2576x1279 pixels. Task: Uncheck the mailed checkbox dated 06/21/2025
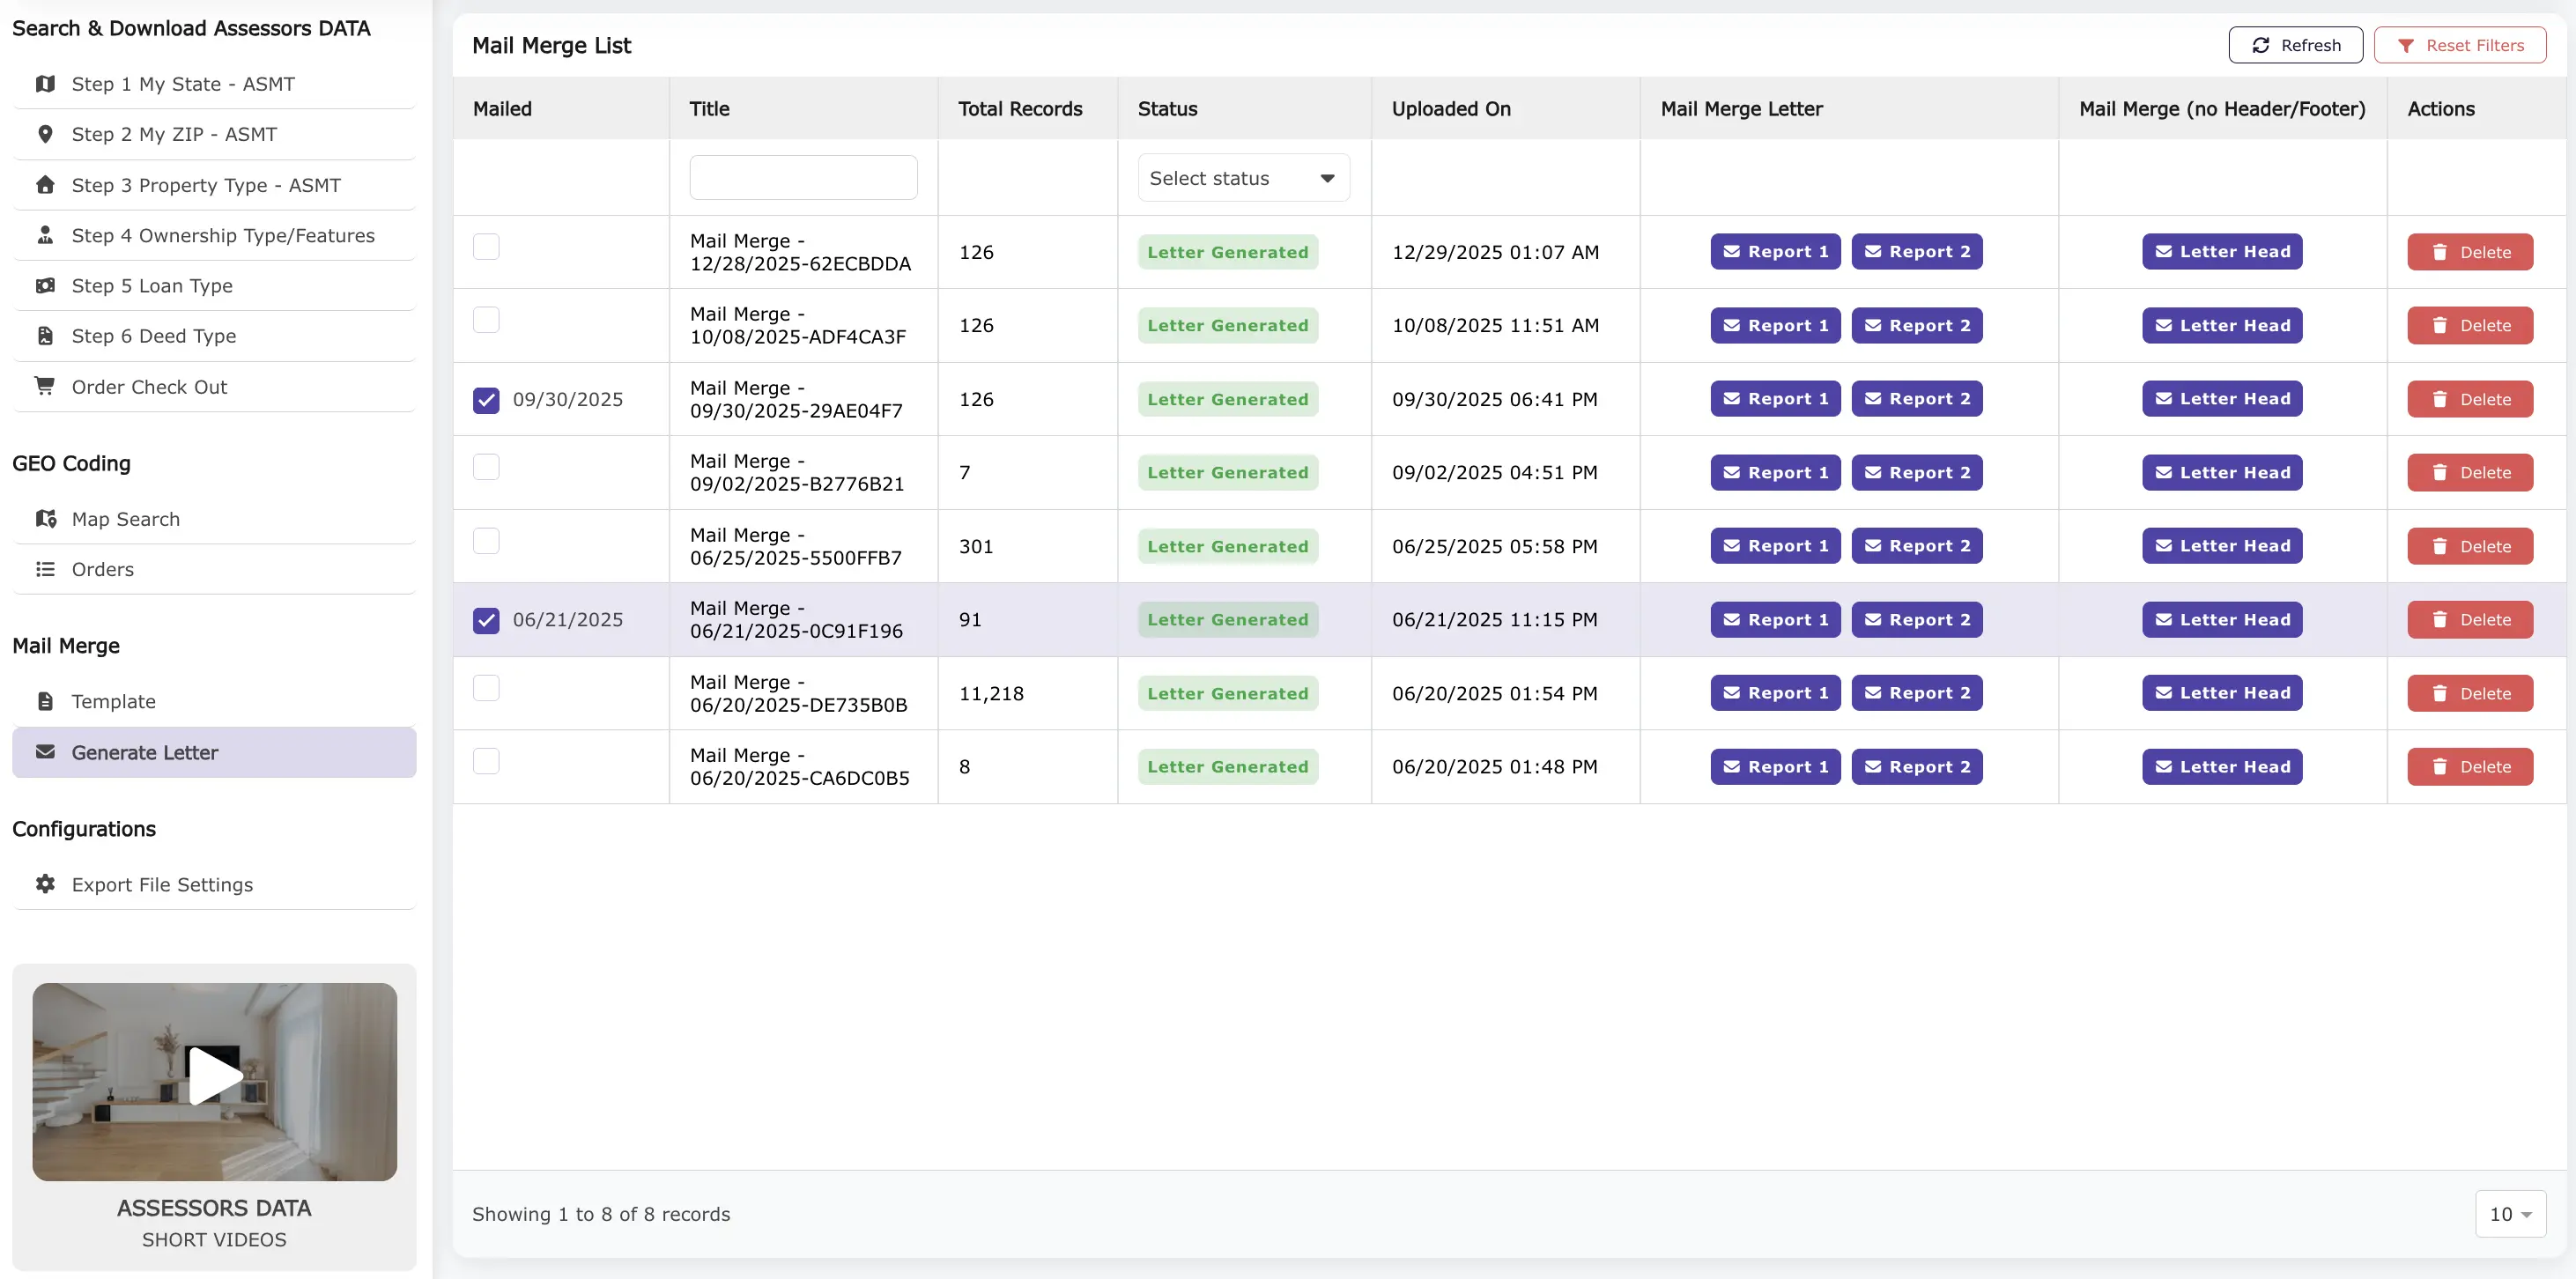[x=486, y=620]
